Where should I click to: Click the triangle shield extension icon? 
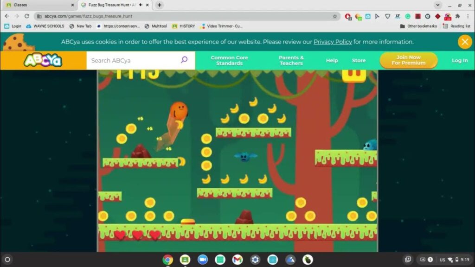[x=387, y=16]
